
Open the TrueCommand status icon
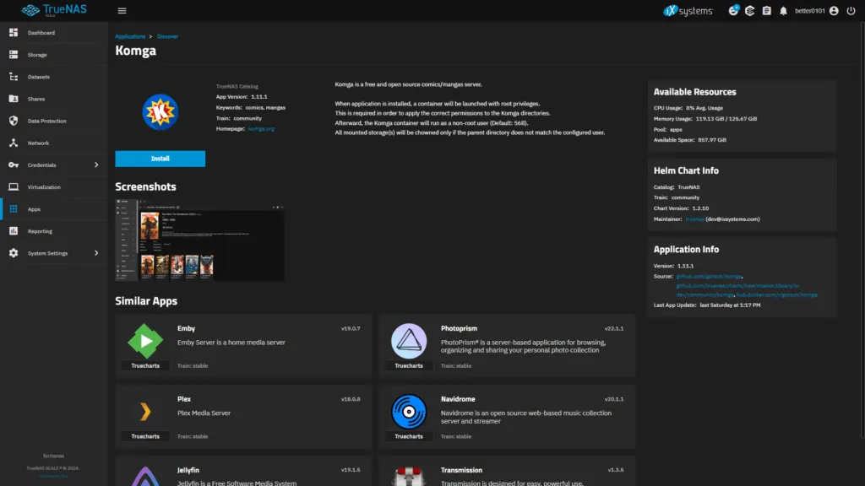tap(750, 11)
